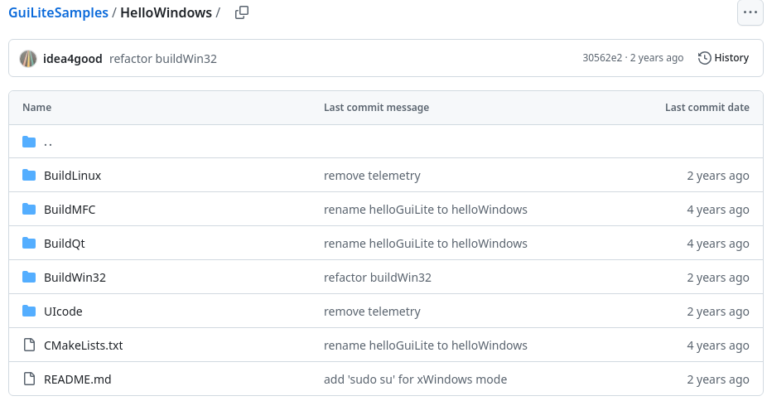Viewport: 767px width, 401px height.
Task: Open the CMakeLists.txt file
Action: [83, 345]
